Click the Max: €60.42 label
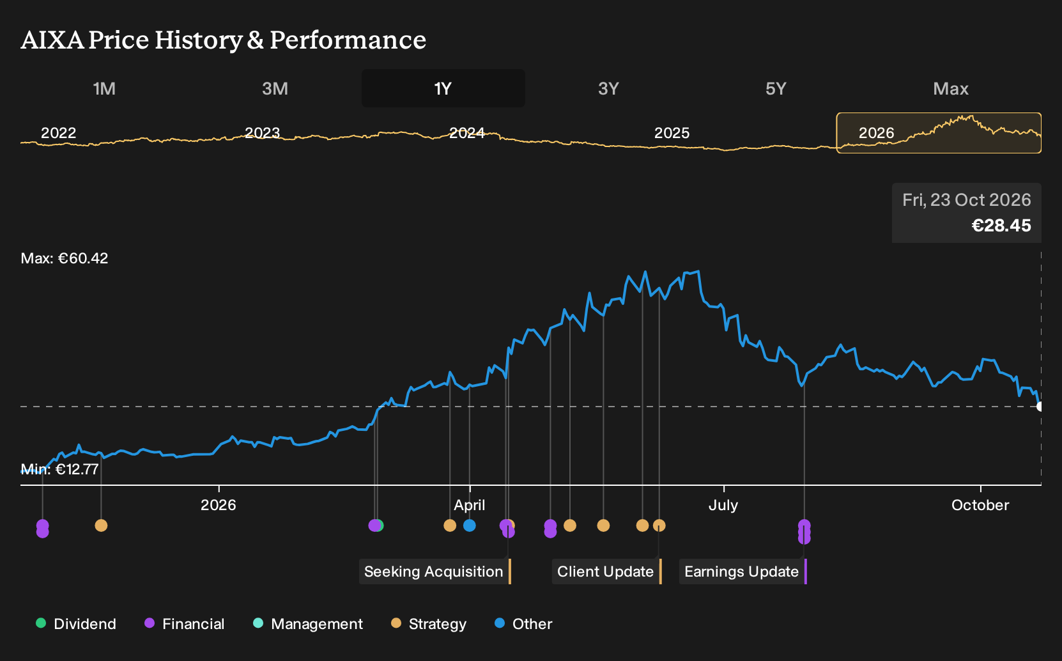 tap(65, 258)
